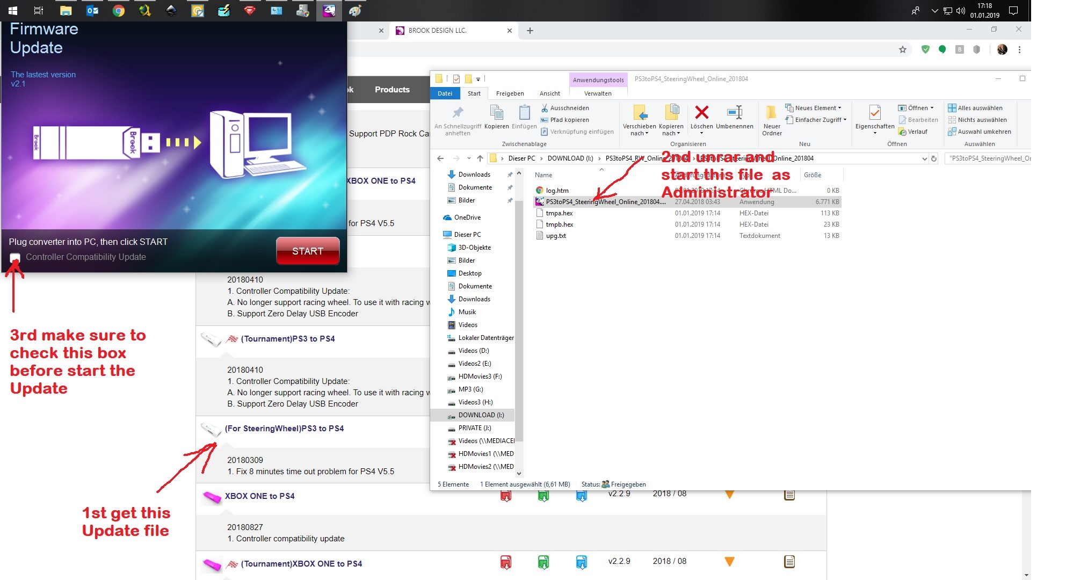Switch to the Start ribbon tab
Image resolution: width=1073 pixels, height=580 pixels.
click(x=474, y=93)
